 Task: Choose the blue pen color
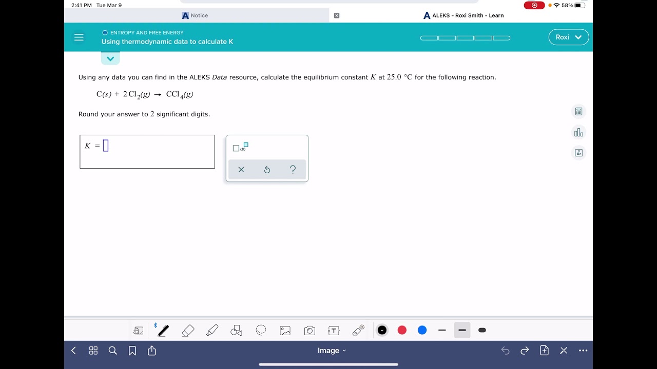[x=422, y=330]
